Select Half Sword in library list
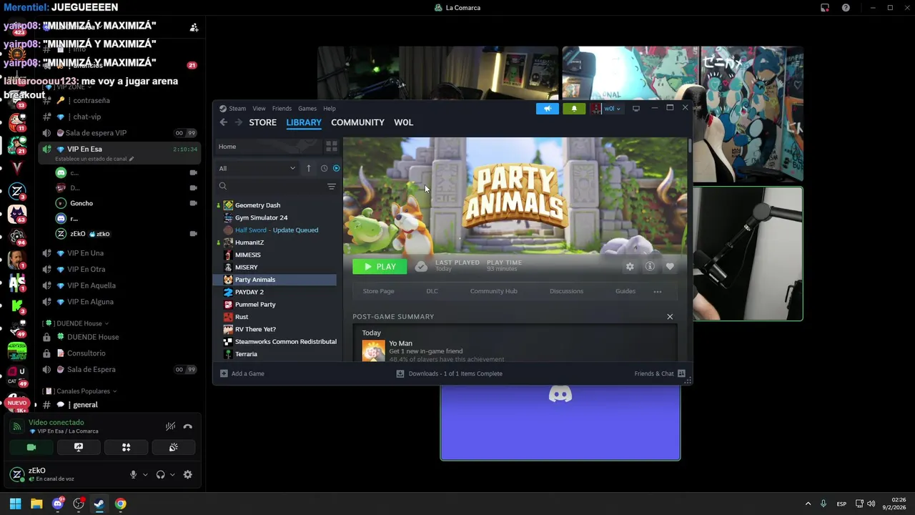Viewport: 915px width, 515px height. (x=276, y=230)
